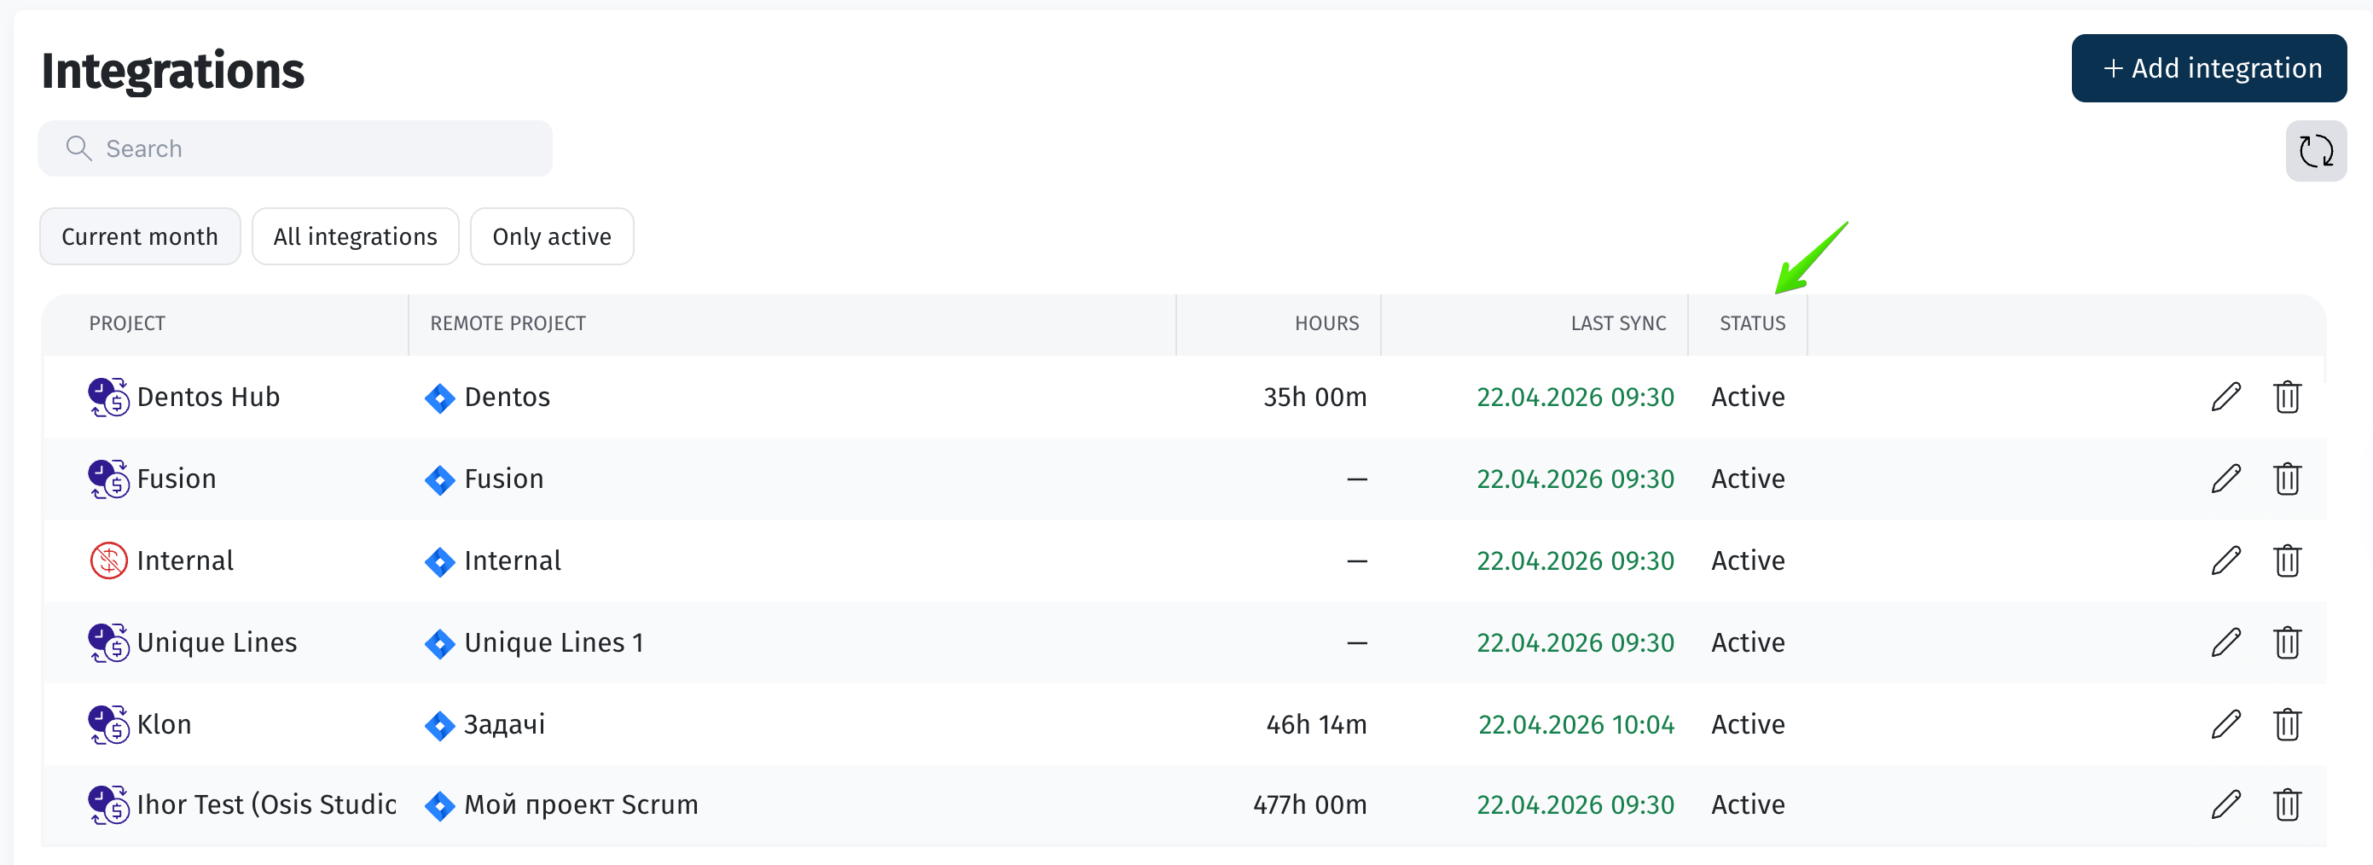2373x865 pixels.
Task: Edit the Dentos Hub integration
Action: click(2225, 397)
